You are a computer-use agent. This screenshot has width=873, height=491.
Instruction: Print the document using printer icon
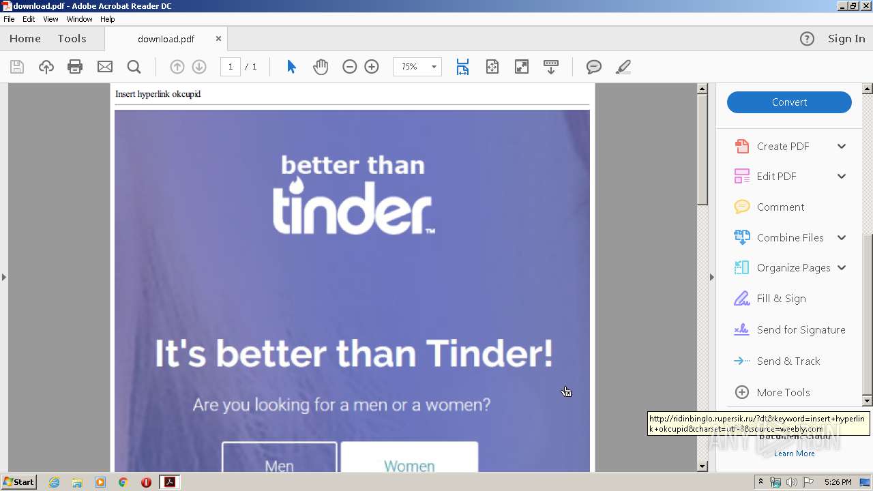[x=75, y=67]
